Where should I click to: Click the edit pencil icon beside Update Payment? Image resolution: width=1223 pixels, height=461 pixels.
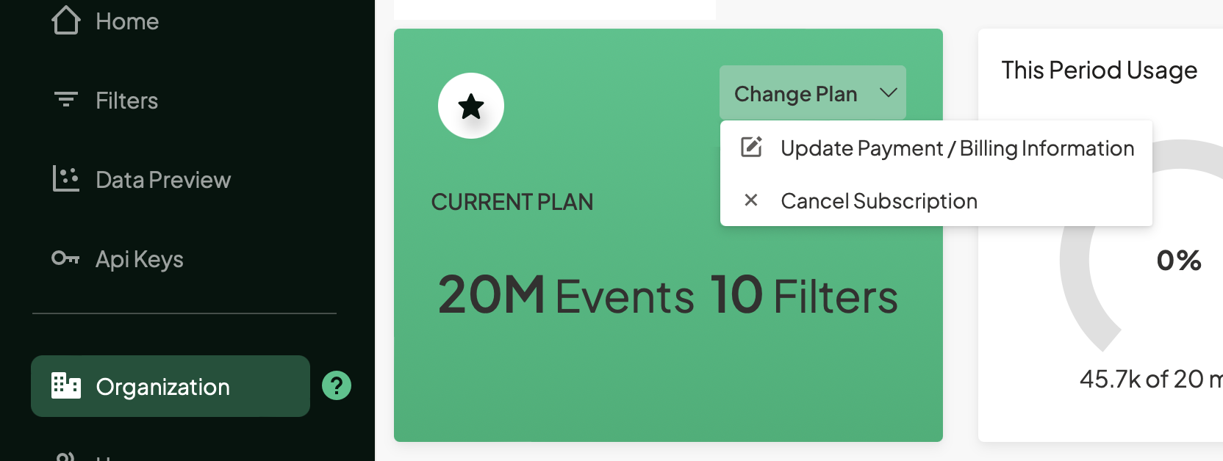click(x=751, y=147)
